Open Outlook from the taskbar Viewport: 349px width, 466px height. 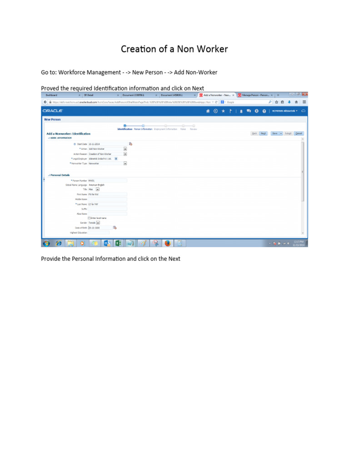107,243
